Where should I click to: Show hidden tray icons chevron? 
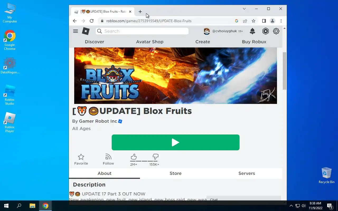(291, 206)
